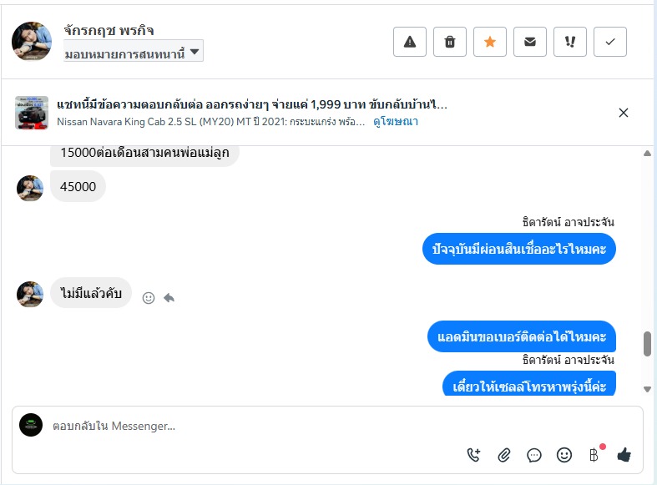The width and height of the screenshot is (657, 485).
Task: Attach a file with paperclip icon
Action: point(504,455)
